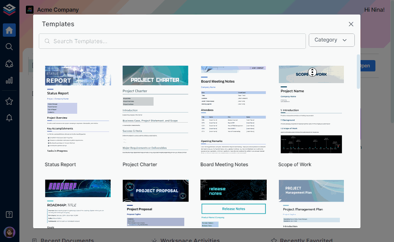Screen dimensions: 394x242
Task: Open the Category dropdown filter
Action: click(331, 40)
